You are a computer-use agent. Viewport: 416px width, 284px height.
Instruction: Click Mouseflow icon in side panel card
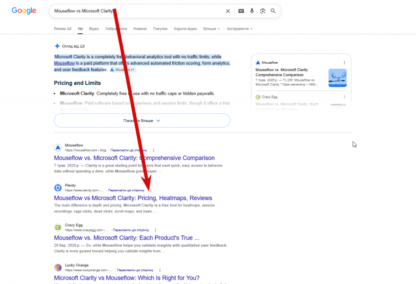258,63
